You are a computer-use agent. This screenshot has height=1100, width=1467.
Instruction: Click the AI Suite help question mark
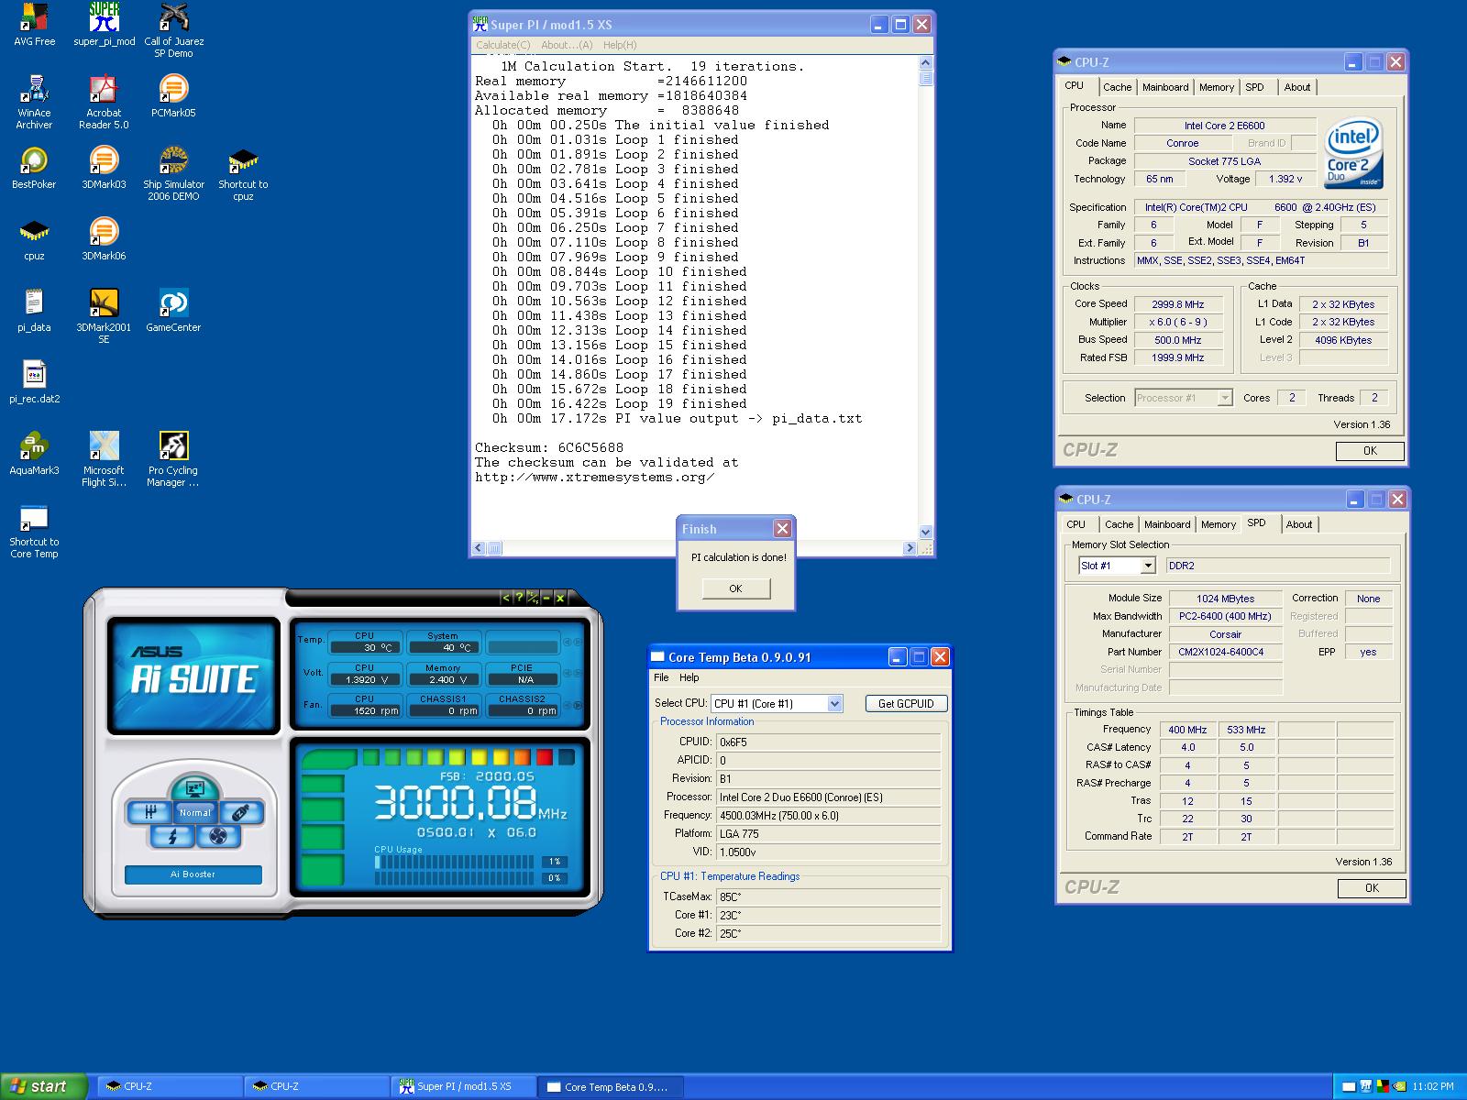pos(519,598)
